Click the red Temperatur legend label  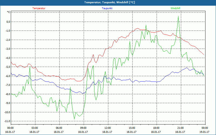[39, 8]
